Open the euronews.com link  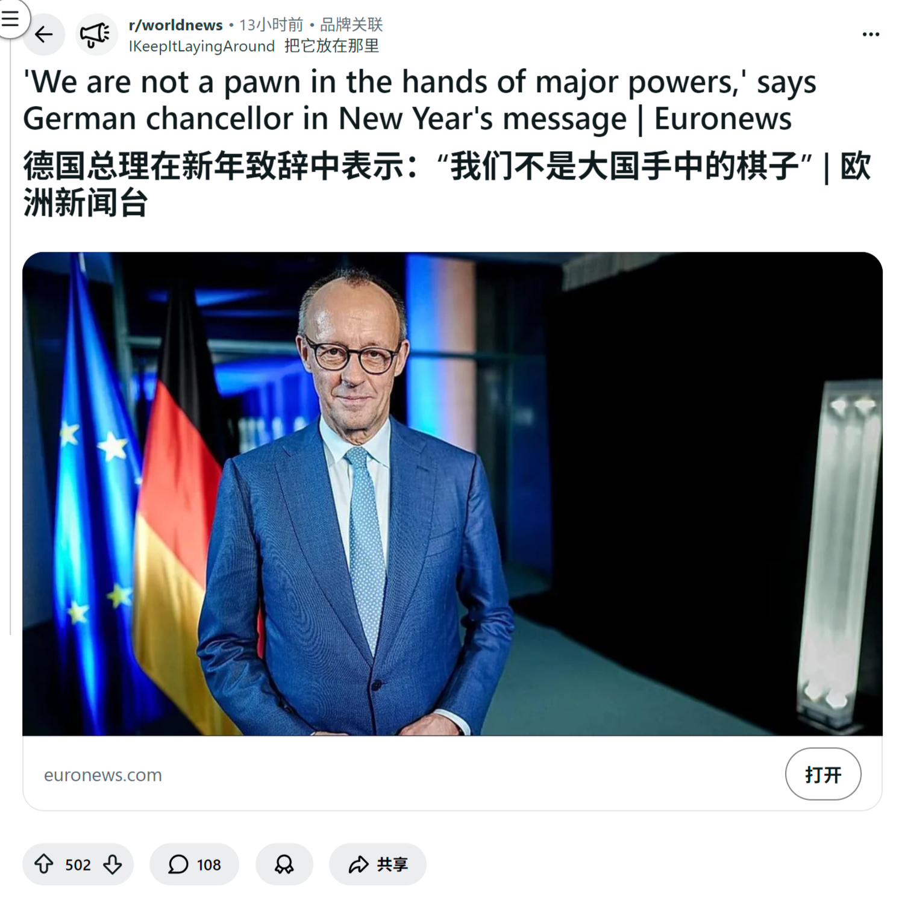pos(103,775)
